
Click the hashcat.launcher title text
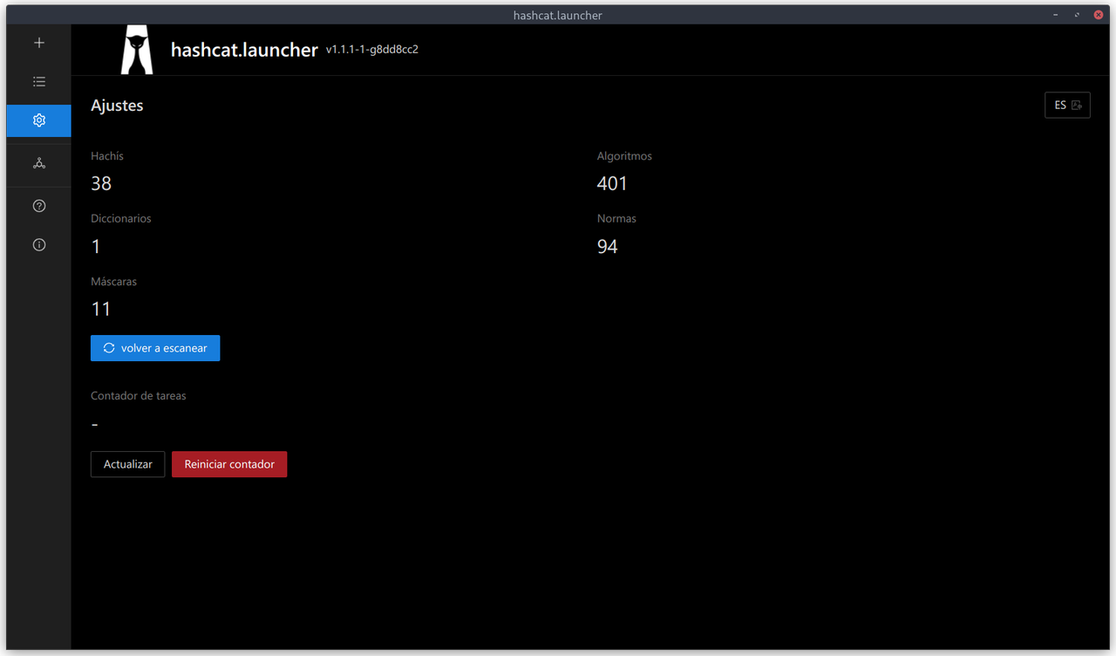click(x=244, y=50)
